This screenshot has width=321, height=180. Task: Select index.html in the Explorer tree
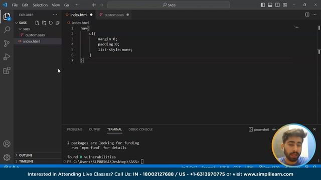[32, 41]
